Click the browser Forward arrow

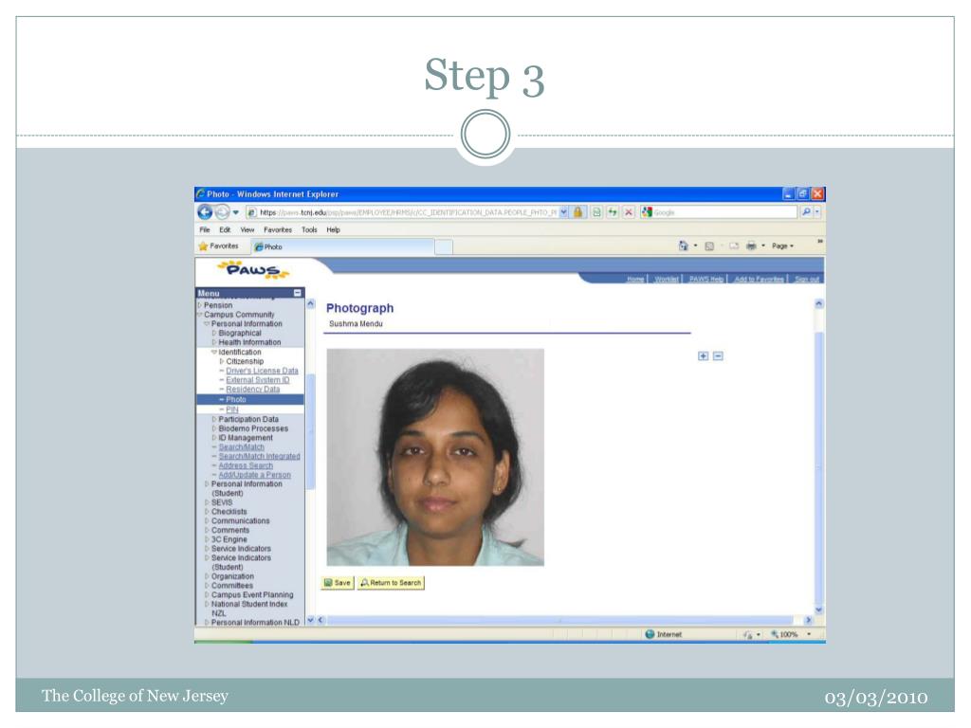pyautogui.click(x=222, y=212)
